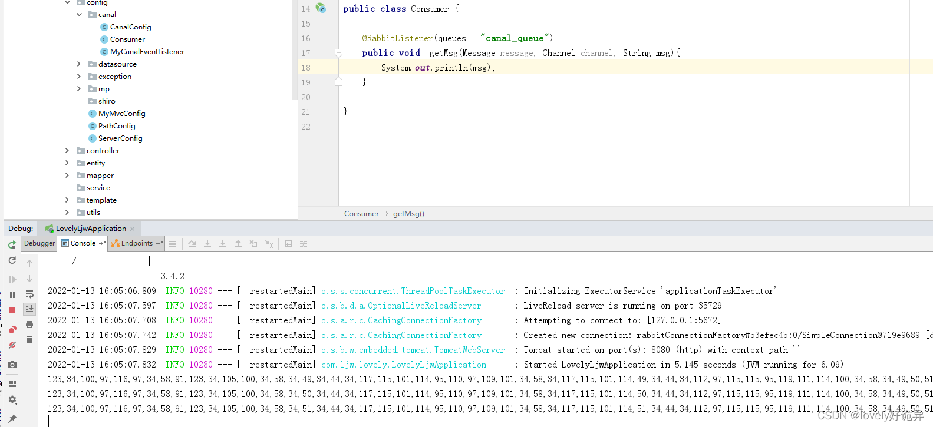The width and height of the screenshot is (933, 427).
Task: Click the fold end marker at line 19
Action: tap(338, 82)
